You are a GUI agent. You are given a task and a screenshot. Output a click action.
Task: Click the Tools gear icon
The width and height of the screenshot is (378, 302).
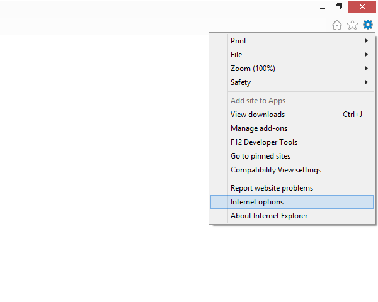click(367, 25)
